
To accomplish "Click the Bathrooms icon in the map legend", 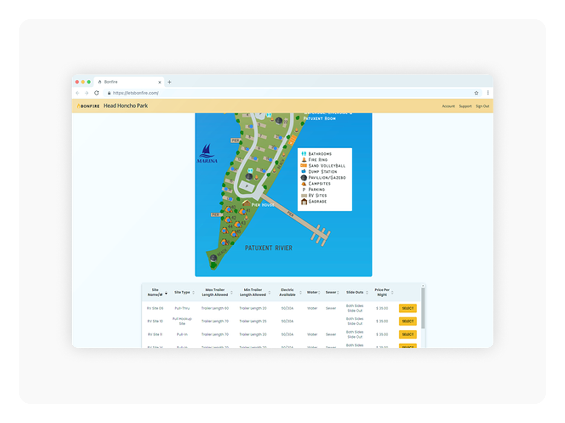I will [304, 154].
